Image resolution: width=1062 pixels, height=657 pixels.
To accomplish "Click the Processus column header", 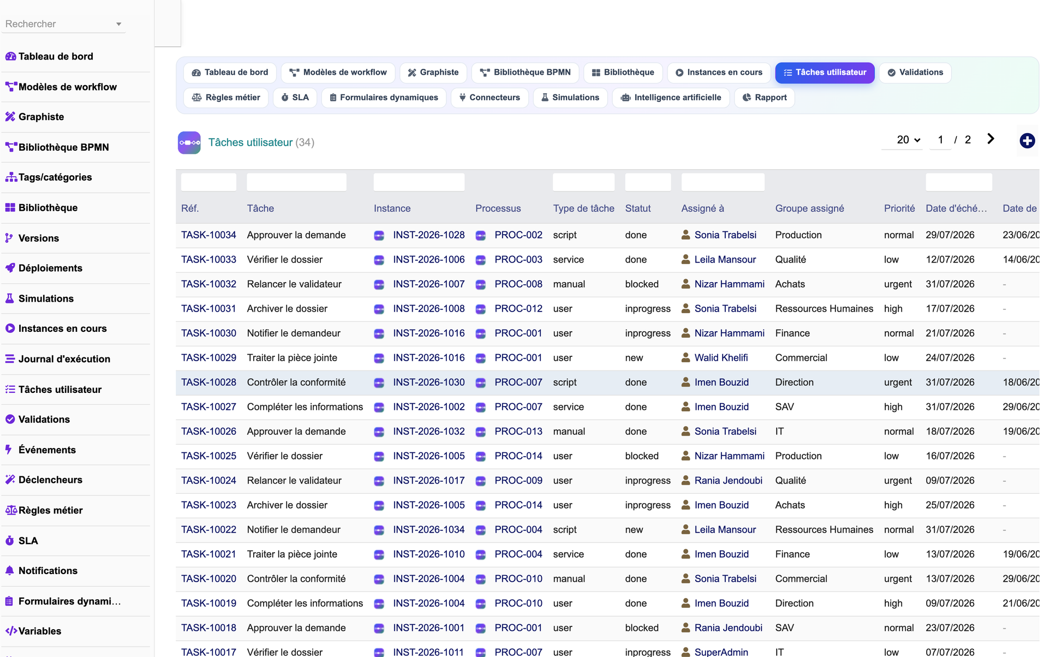I will [498, 208].
